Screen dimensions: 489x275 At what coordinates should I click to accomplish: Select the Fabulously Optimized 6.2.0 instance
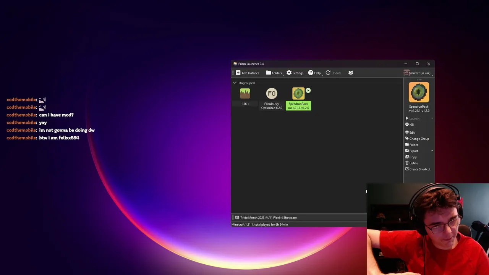point(272,99)
